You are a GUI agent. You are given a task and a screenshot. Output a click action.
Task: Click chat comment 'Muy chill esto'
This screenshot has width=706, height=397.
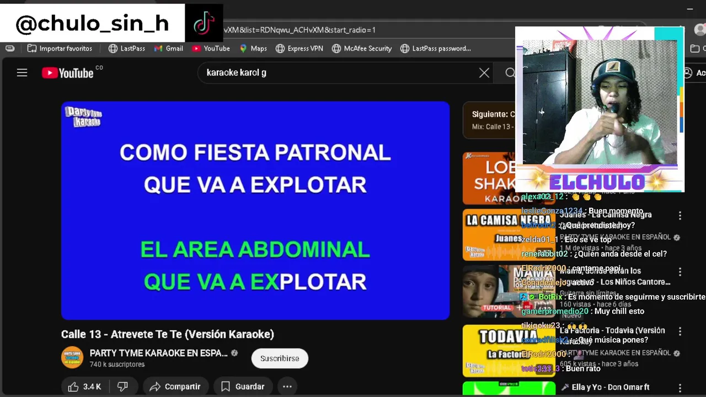pyautogui.click(x=619, y=311)
